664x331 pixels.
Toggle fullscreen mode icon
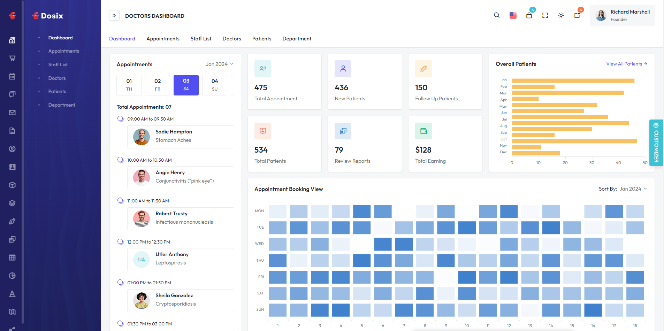pyautogui.click(x=545, y=15)
